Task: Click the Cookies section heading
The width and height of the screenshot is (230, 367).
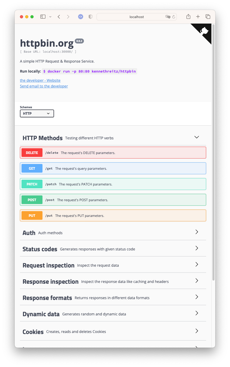Action: pyautogui.click(x=33, y=332)
